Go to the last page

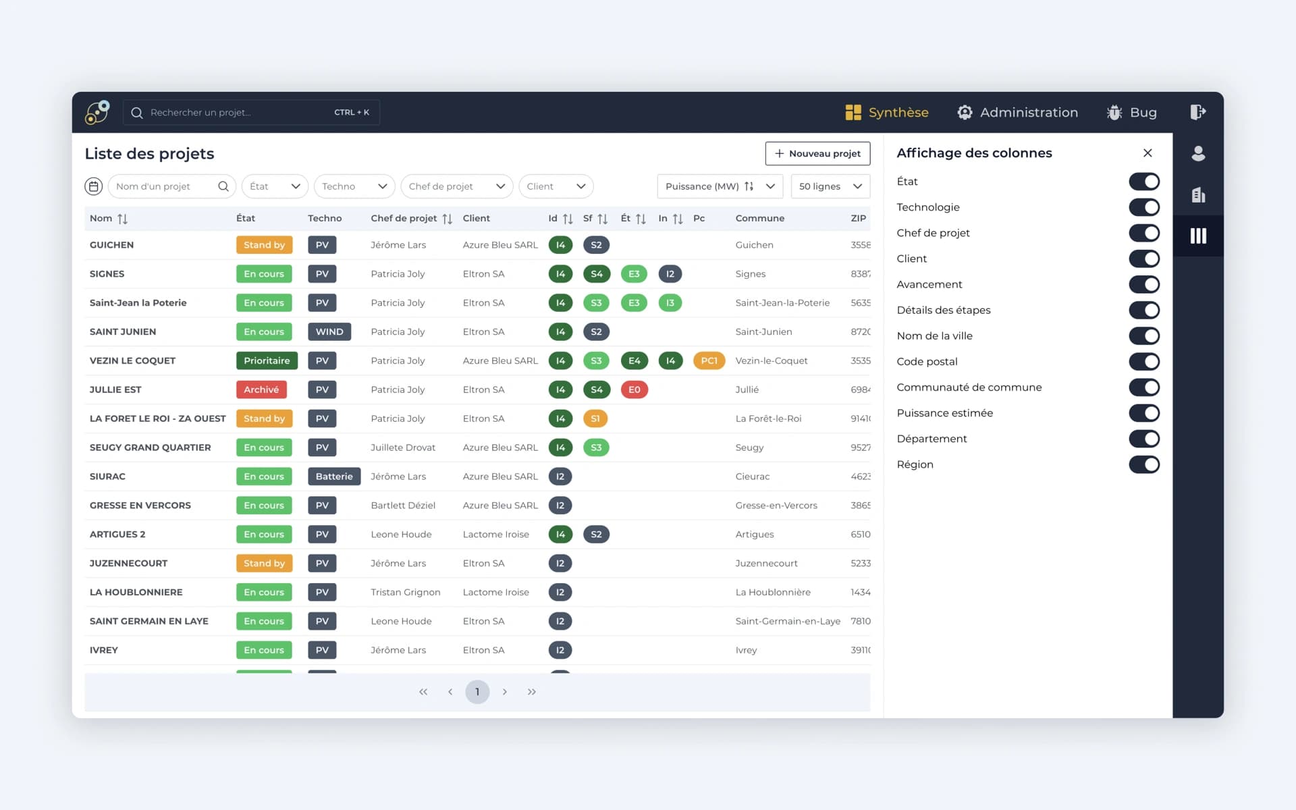pyautogui.click(x=532, y=692)
